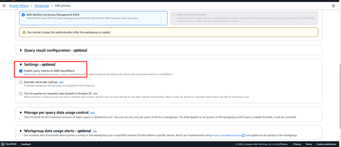The image size is (341, 147).
Task: Open the hamburger navigation menu
Action: pyautogui.click(x=4, y=6)
